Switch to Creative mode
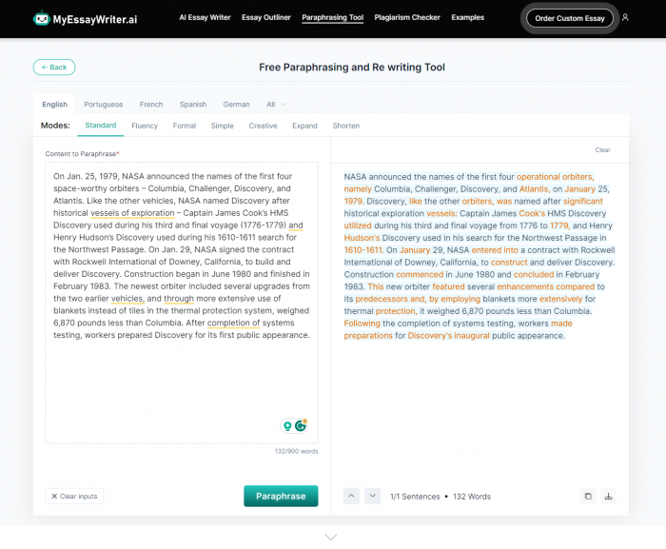The image size is (666, 549). click(x=263, y=126)
